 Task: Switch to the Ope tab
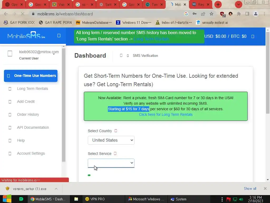click(13, 4)
